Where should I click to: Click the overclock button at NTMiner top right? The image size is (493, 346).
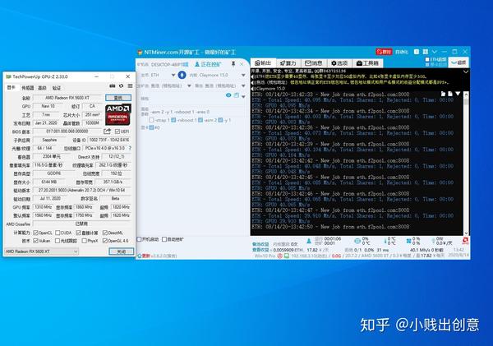pos(458,62)
